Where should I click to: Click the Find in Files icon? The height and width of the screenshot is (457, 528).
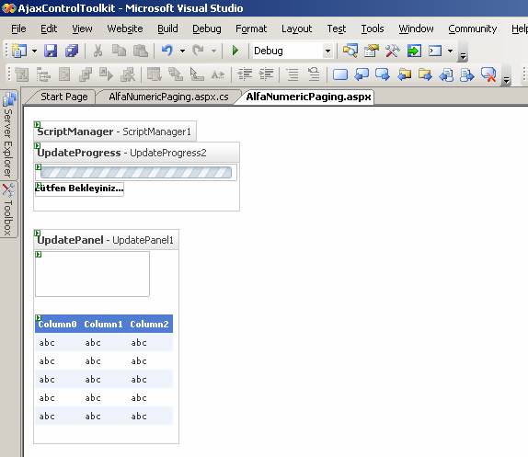(x=350, y=51)
